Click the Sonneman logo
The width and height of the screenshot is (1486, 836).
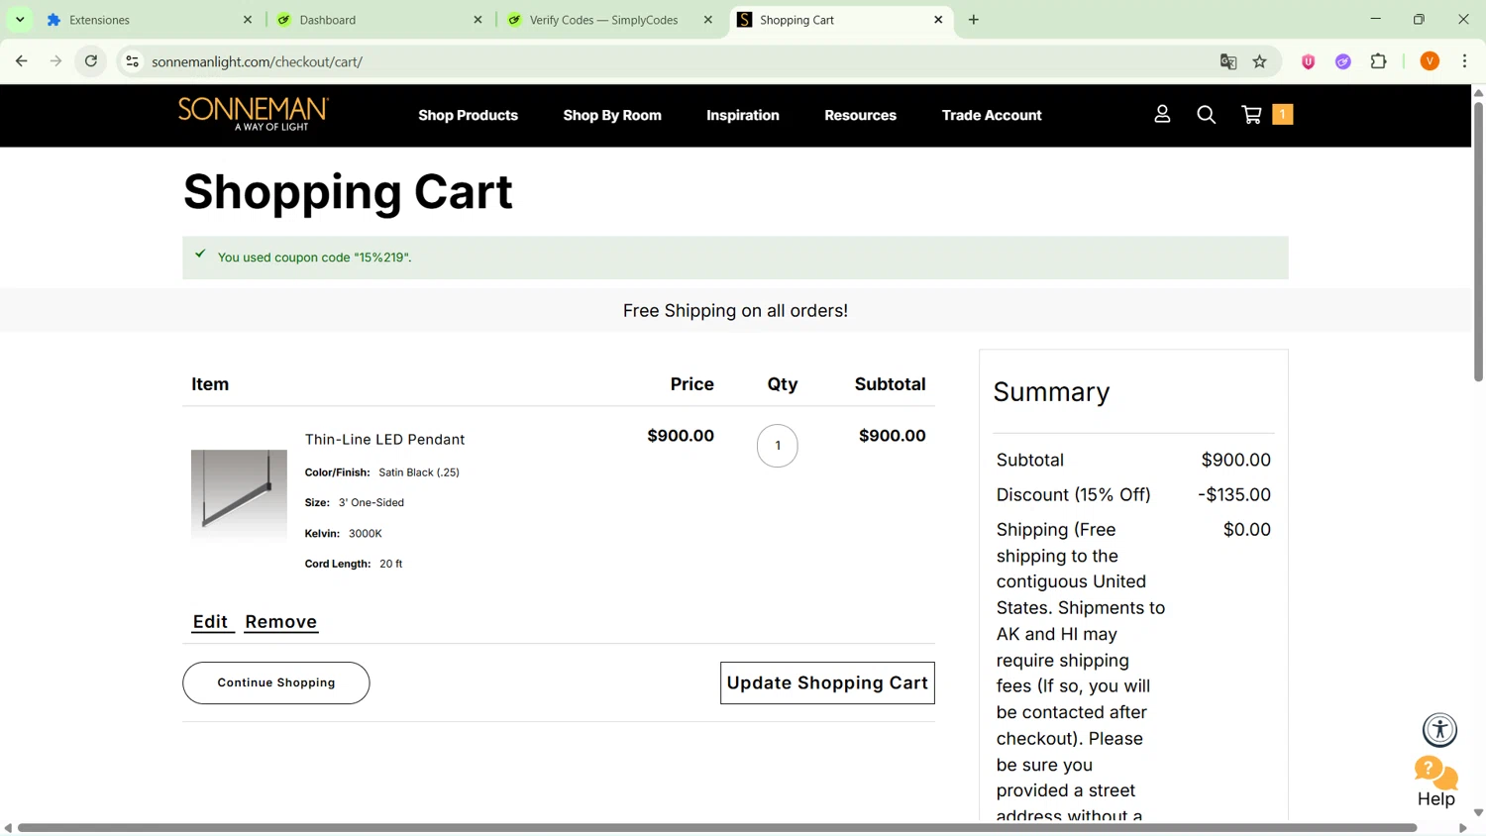(254, 114)
